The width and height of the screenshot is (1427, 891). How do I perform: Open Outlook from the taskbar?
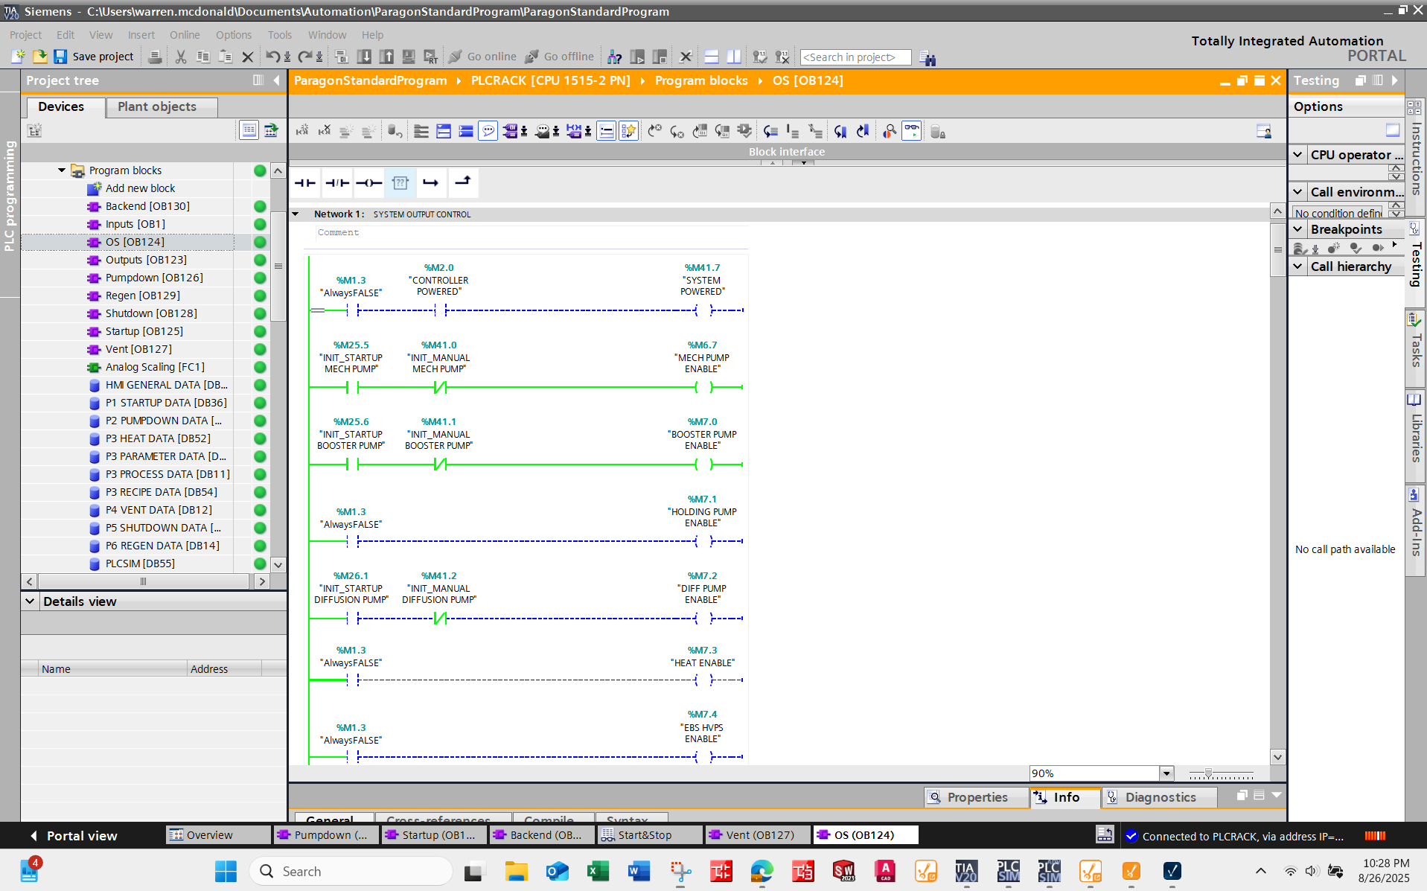click(x=557, y=871)
